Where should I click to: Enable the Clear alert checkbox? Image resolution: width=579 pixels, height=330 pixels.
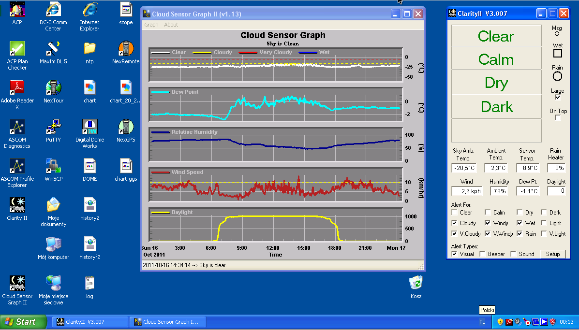[455, 213]
